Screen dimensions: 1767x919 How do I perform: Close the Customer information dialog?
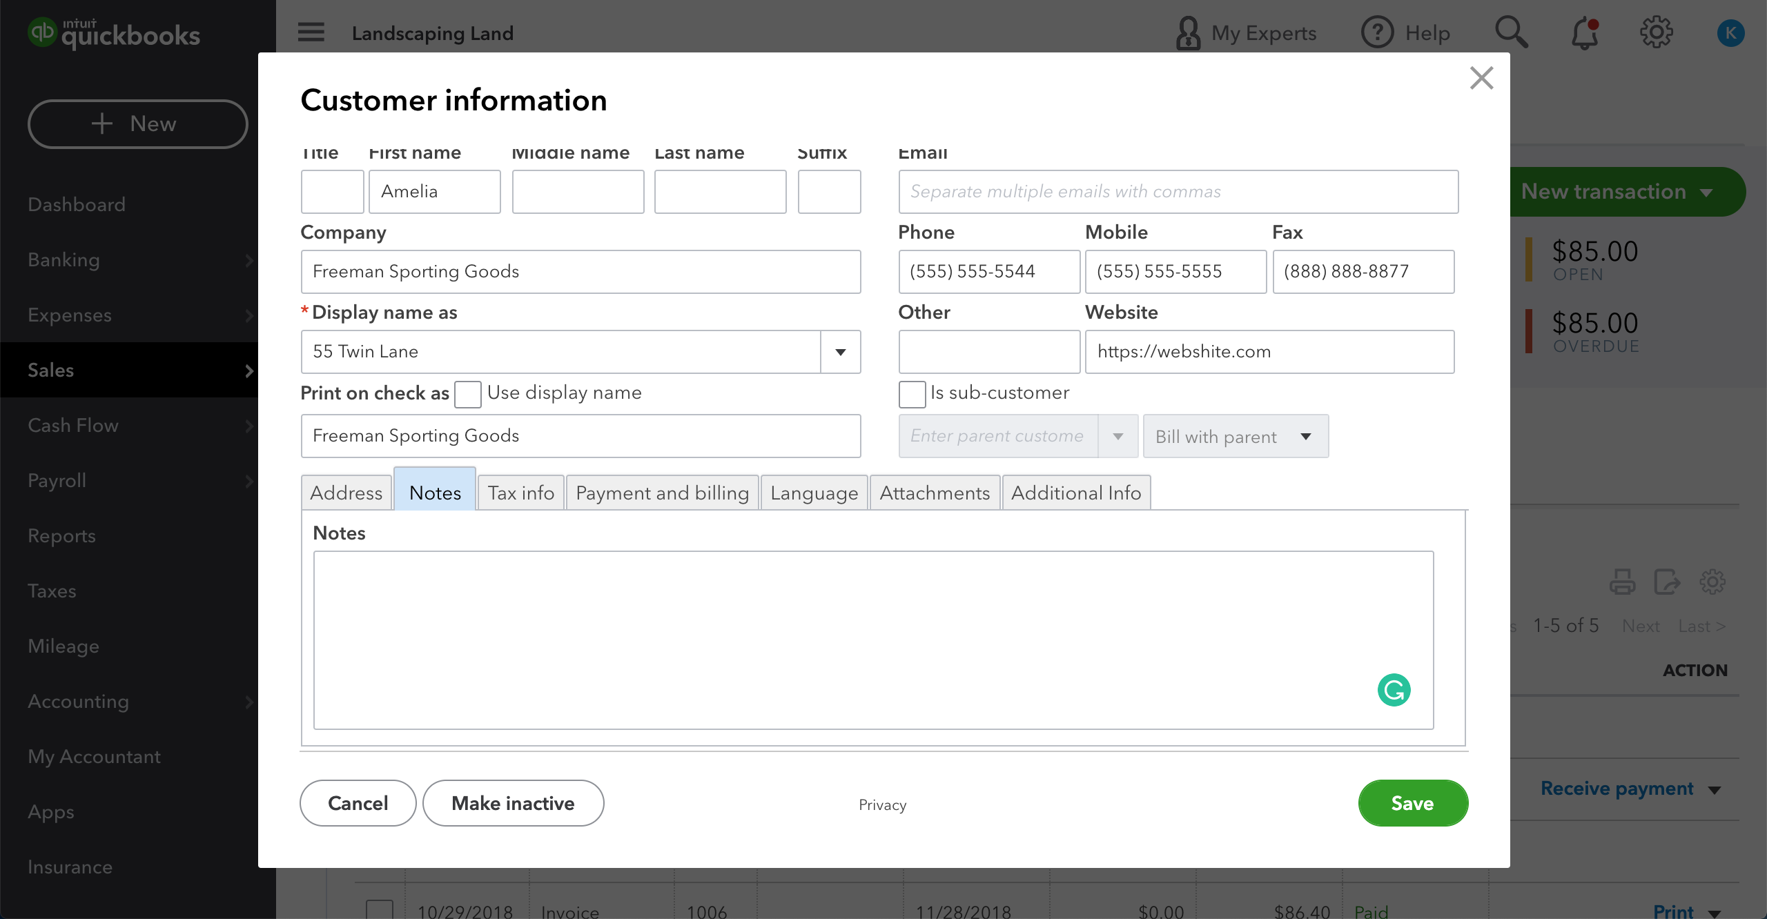[x=1481, y=78]
